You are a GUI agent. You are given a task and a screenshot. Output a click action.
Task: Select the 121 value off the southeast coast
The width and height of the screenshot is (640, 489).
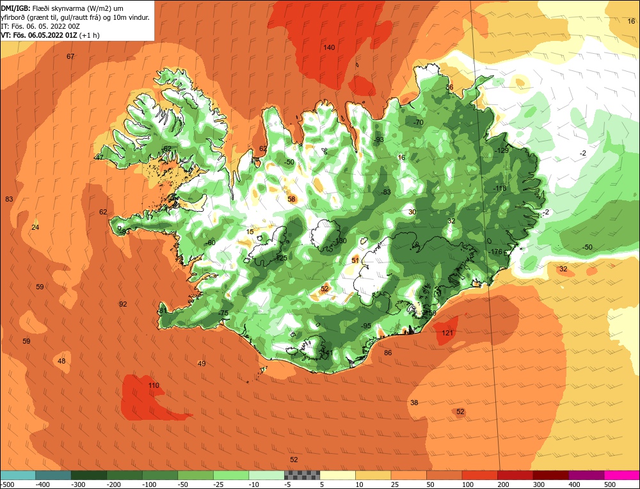coord(447,333)
